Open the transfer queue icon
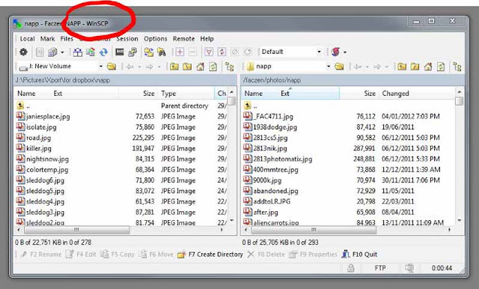This screenshot has height=289, width=479. (52, 52)
